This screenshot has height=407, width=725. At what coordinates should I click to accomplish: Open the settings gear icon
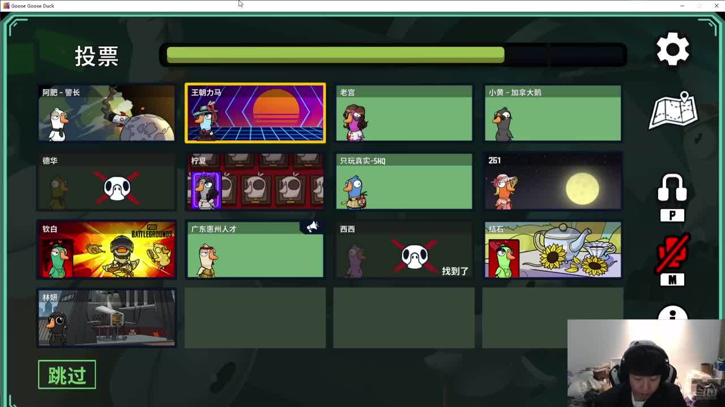(x=672, y=49)
